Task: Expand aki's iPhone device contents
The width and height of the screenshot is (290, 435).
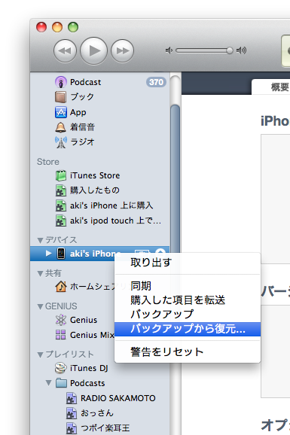Action: click(49, 254)
